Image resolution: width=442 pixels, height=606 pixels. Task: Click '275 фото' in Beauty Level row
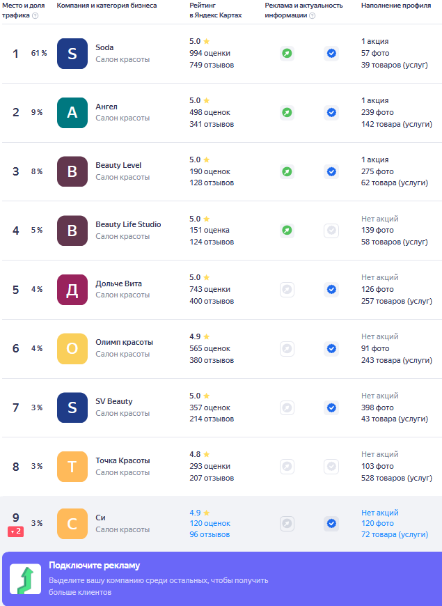tap(377, 171)
